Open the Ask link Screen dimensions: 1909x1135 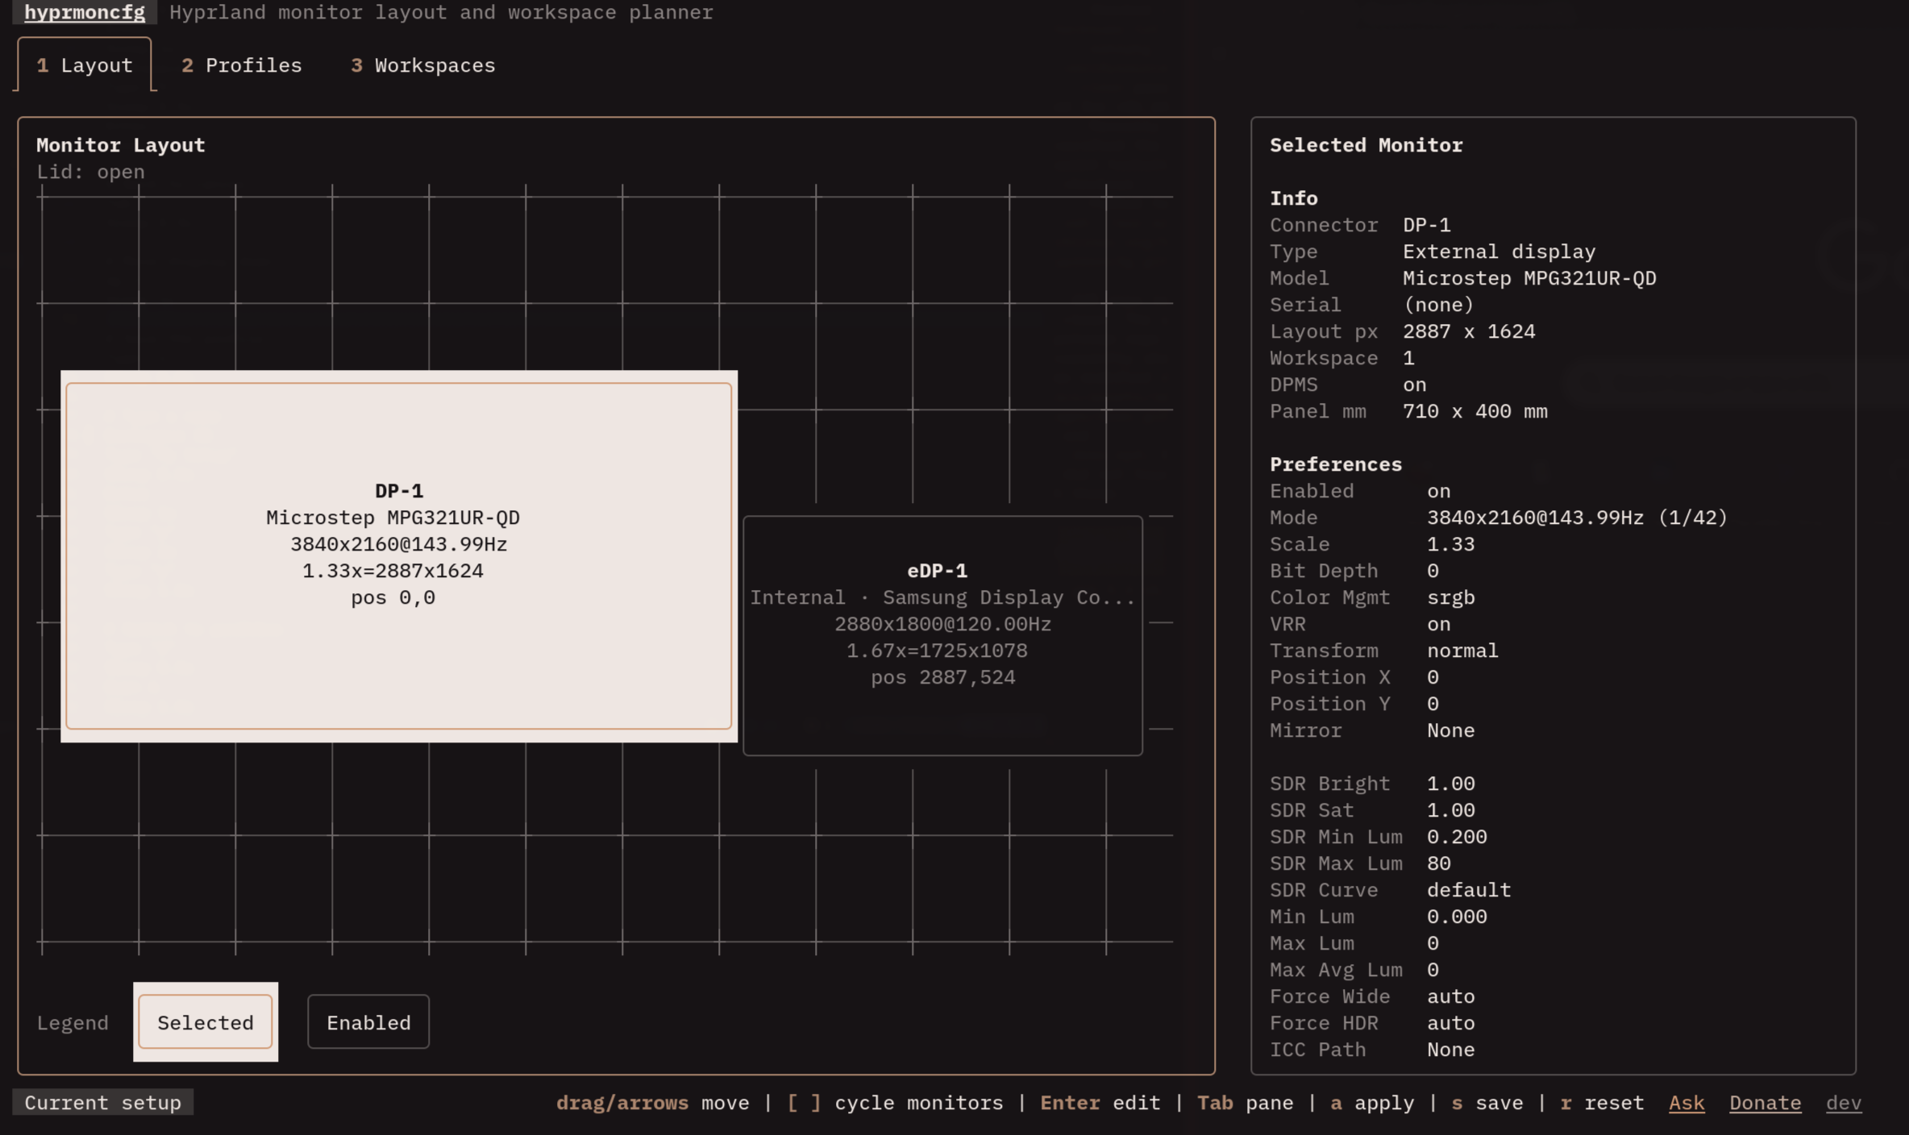tap(1686, 1103)
